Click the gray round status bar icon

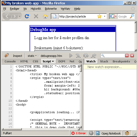pos(91,133)
